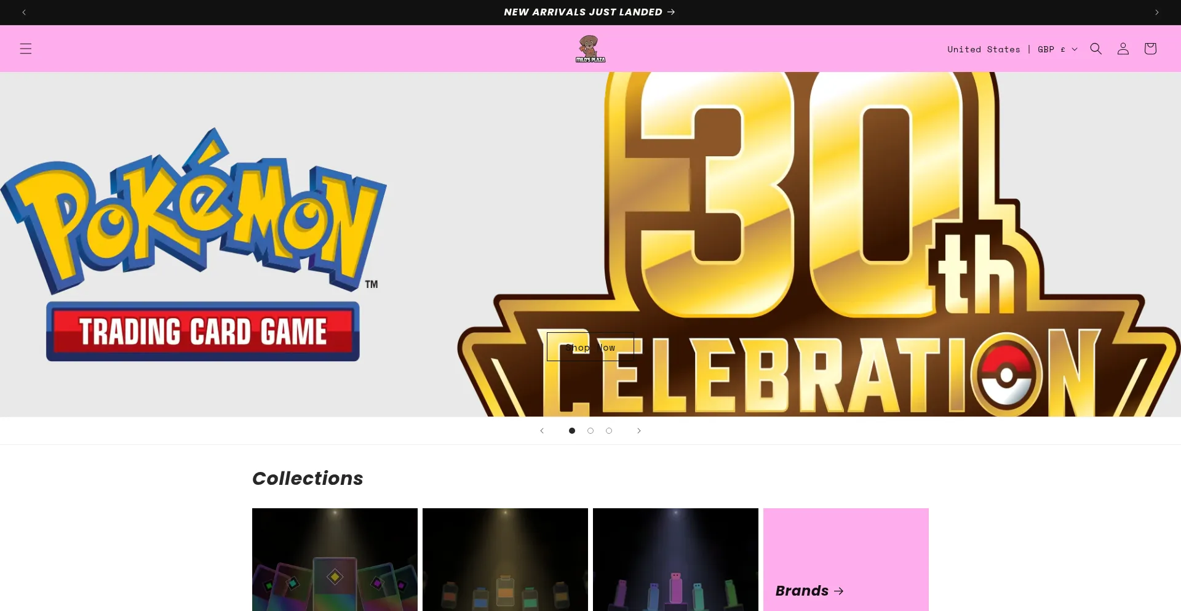Open the golden bottles collection thumbnail

coord(505,559)
